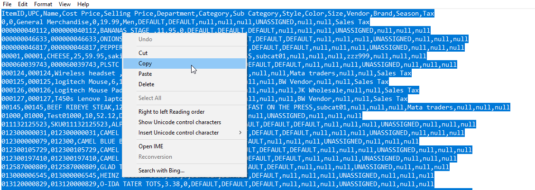The image size is (535, 190).
Task: Click the Select All menu entry
Action: coord(150,98)
